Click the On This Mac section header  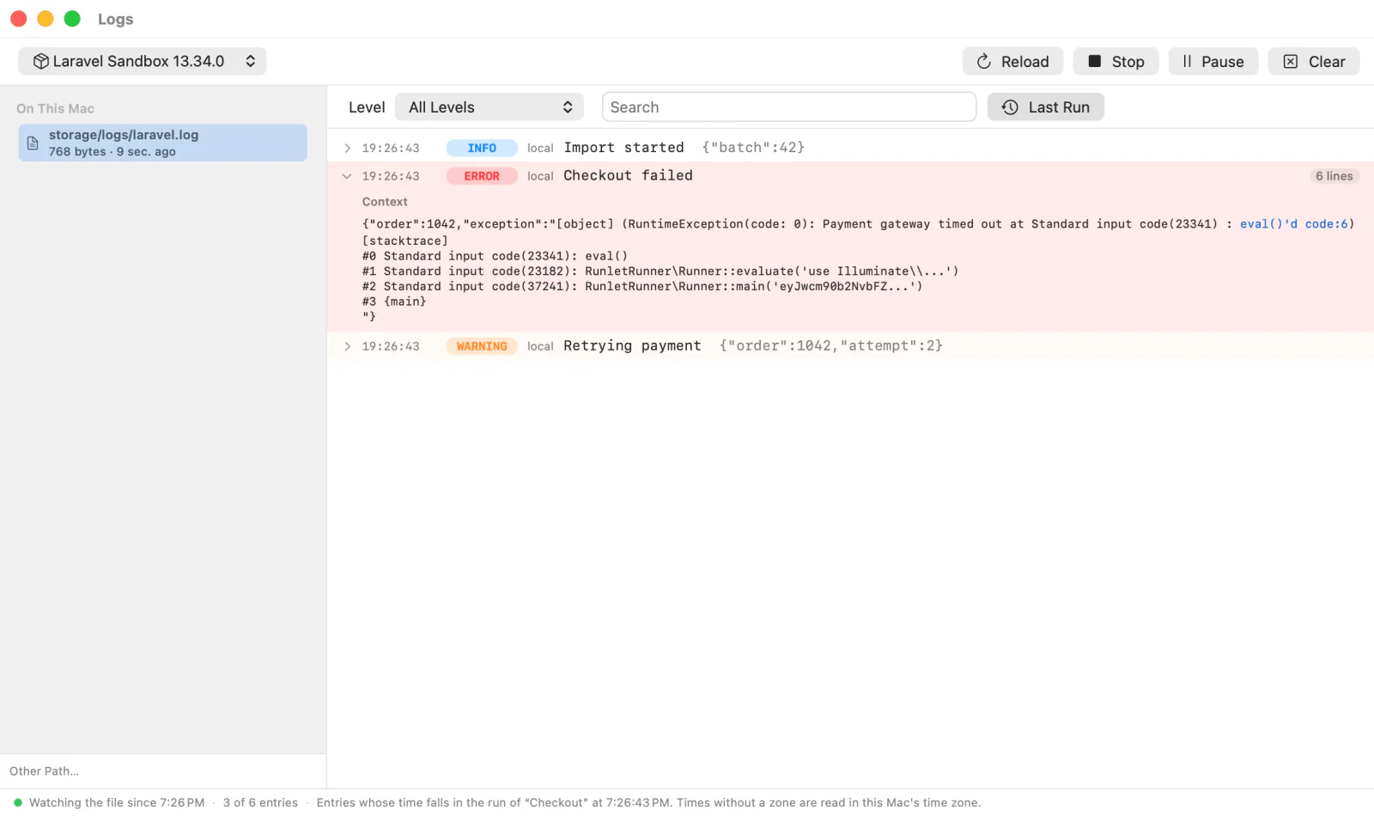tap(55, 108)
